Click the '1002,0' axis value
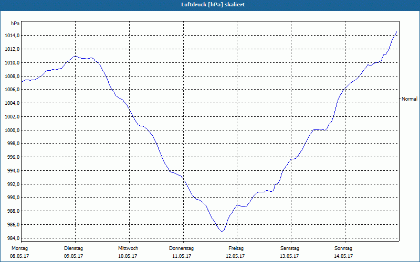 click(12, 117)
